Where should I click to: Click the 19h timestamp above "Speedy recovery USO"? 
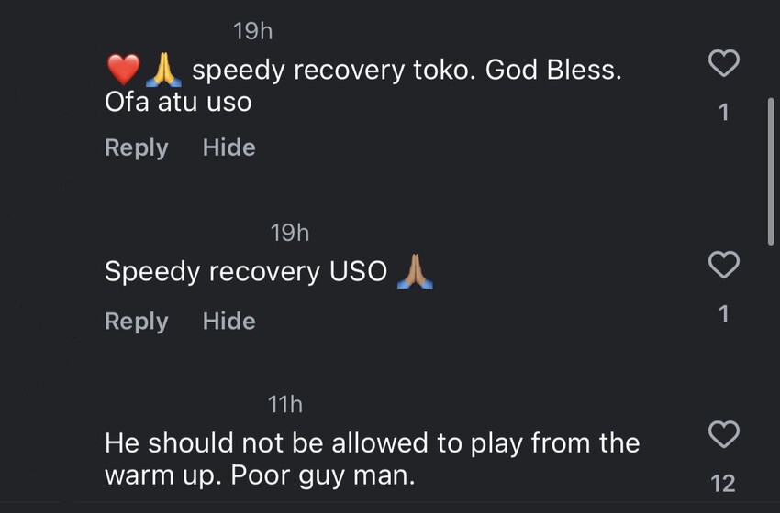290,233
